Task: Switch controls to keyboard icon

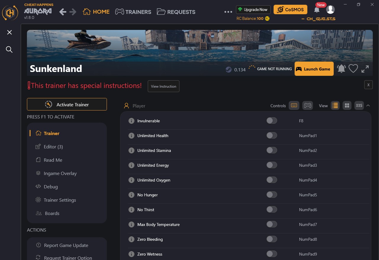Action: (294, 105)
